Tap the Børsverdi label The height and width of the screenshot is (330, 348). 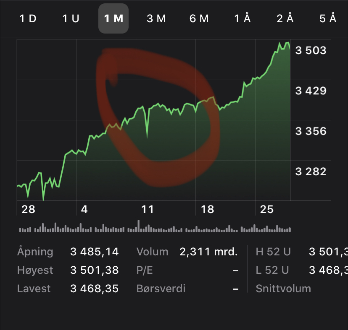[161, 289]
